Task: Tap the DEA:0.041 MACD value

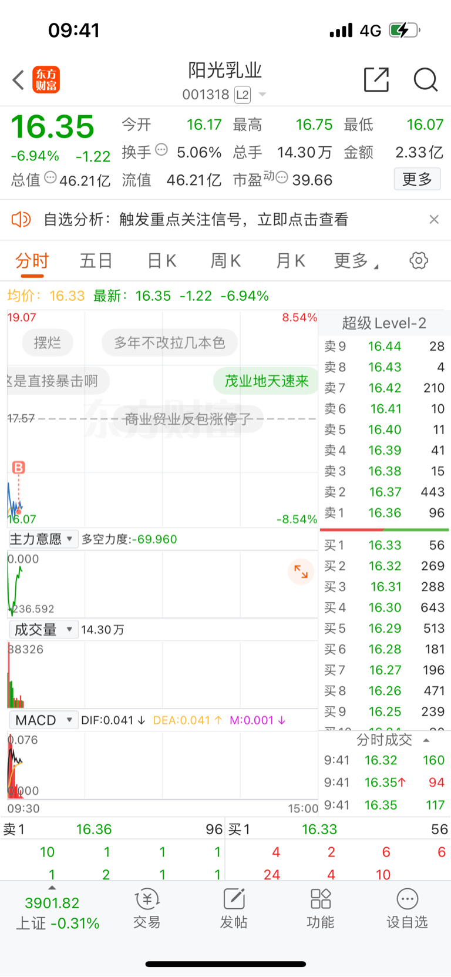Action: pos(187,720)
